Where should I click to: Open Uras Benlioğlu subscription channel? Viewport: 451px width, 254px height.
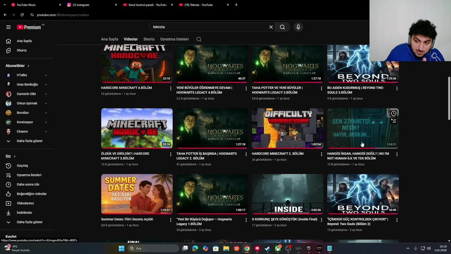click(27, 84)
